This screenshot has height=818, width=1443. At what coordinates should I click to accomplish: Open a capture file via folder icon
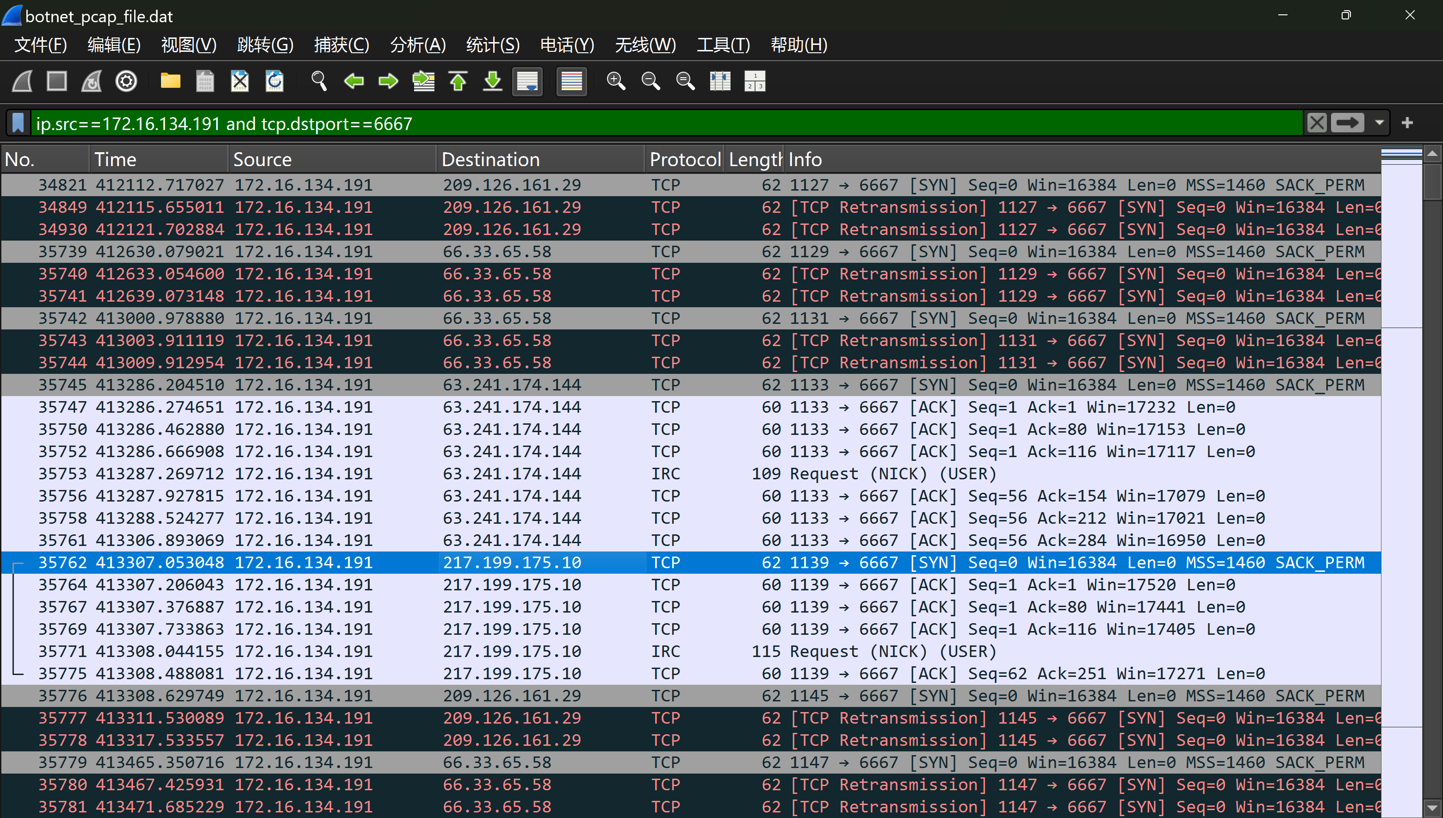[x=170, y=81]
